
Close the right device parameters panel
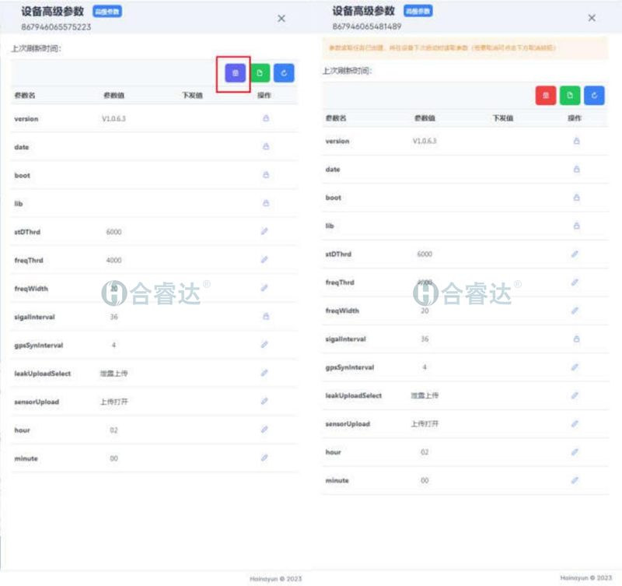(x=592, y=18)
